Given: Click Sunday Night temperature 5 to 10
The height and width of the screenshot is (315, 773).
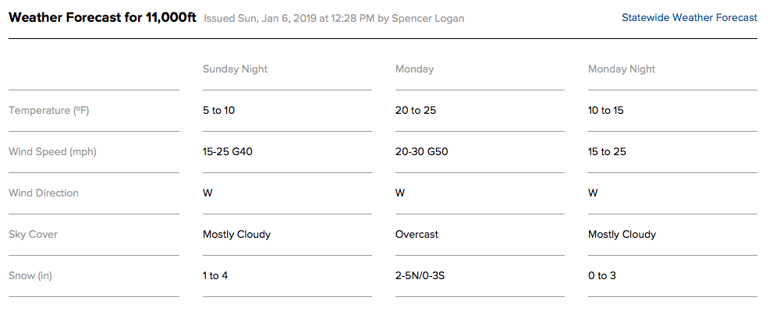Looking at the screenshot, I should [218, 111].
